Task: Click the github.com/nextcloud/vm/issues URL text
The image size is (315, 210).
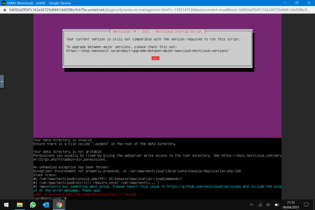Action: pyautogui.click(x=204, y=186)
